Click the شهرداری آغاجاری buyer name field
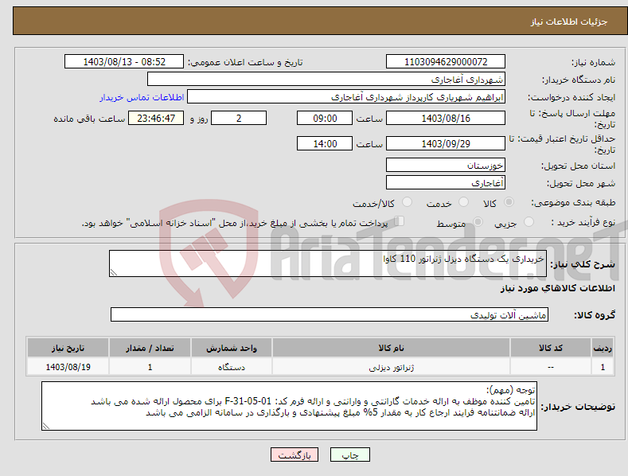Viewport: 628px width, 476px height. (x=326, y=80)
